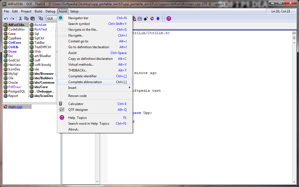This screenshot has width=299, height=187.
Task: Open the GUI build method dropdown
Action: [52, 19]
